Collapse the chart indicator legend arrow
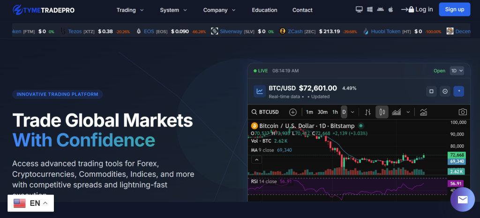Image resolution: width=480 pixels, height=218 pixels. click(256, 160)
